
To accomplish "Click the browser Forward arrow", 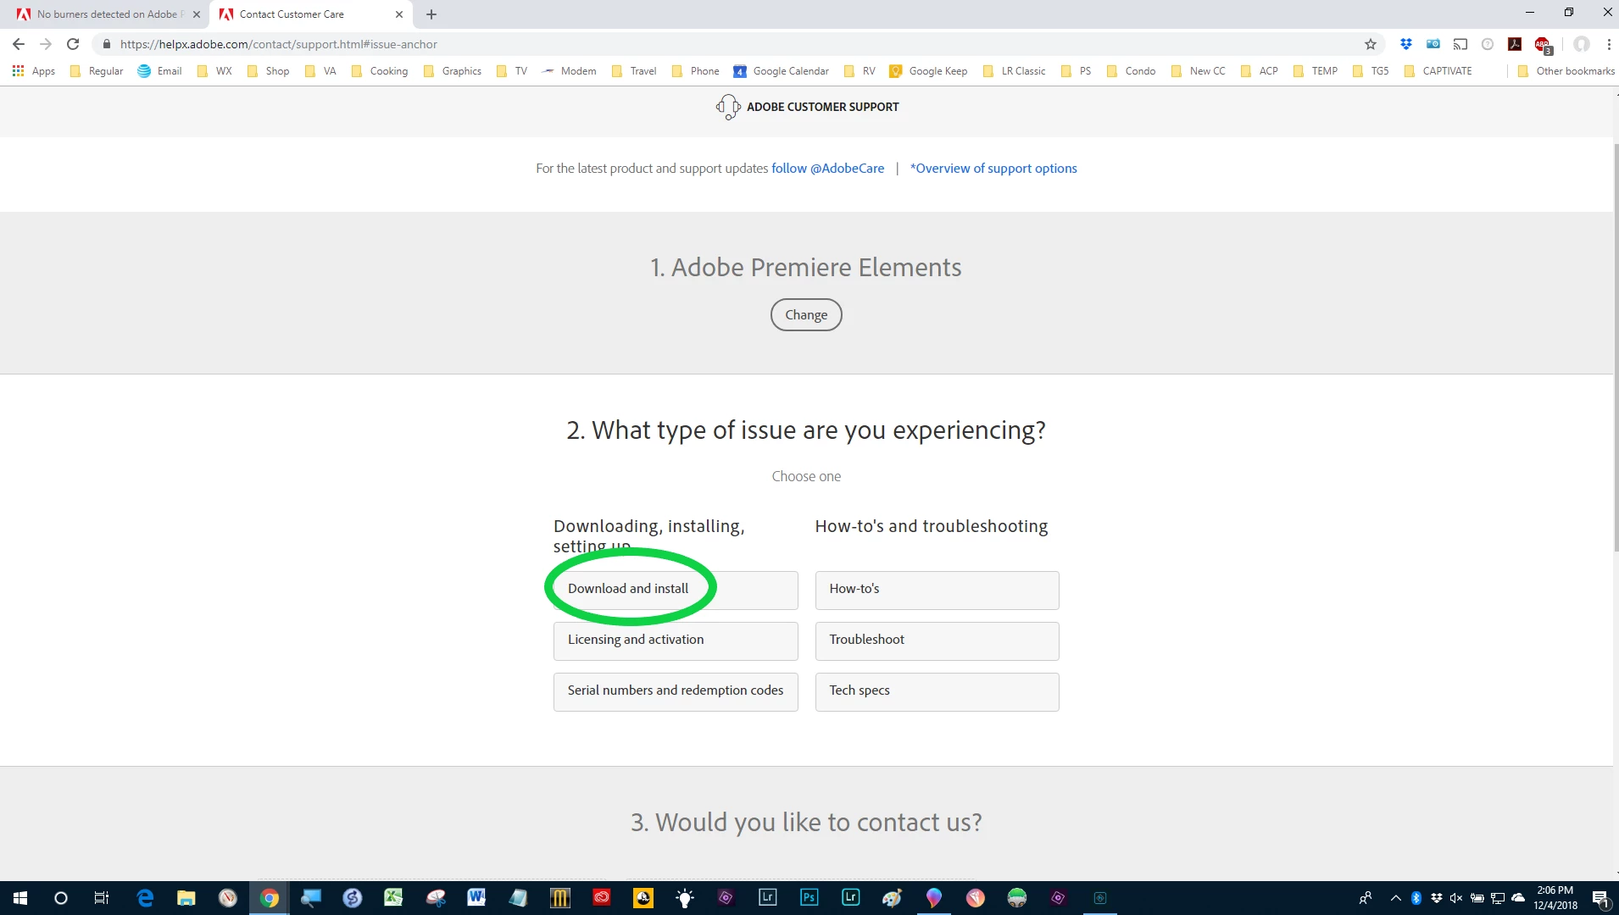I will pos(46,44).
